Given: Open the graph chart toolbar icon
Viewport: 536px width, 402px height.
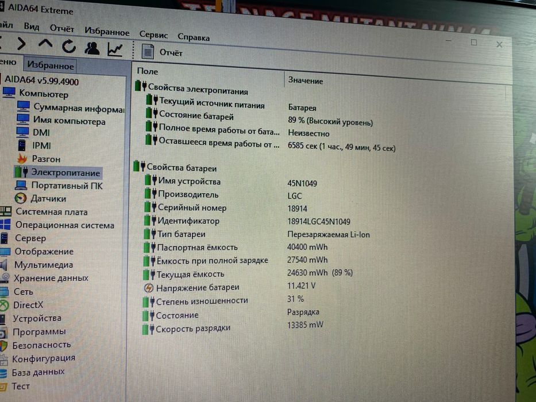Looking at the screenshot, I should pos(115,49).
